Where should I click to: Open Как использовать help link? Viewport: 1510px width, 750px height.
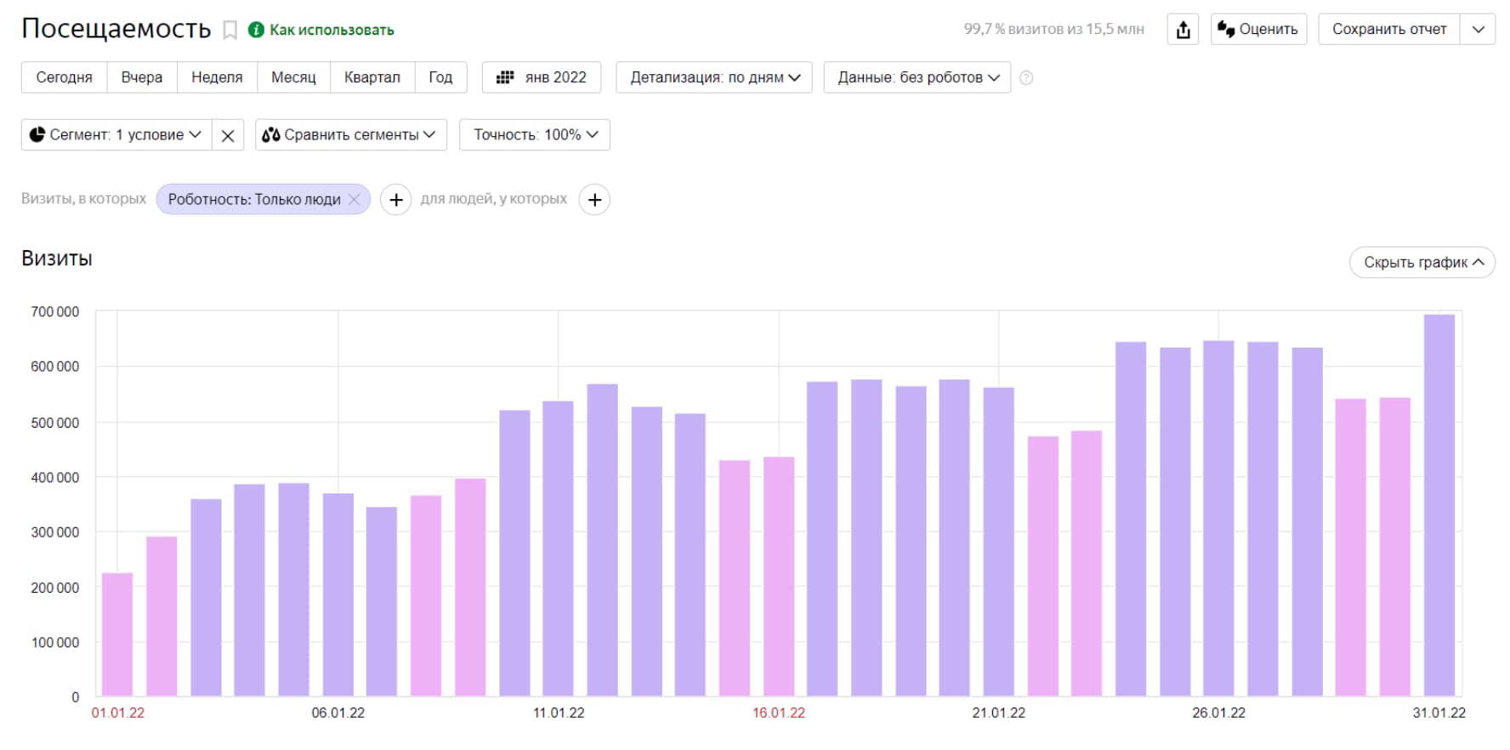coord(331,30)
